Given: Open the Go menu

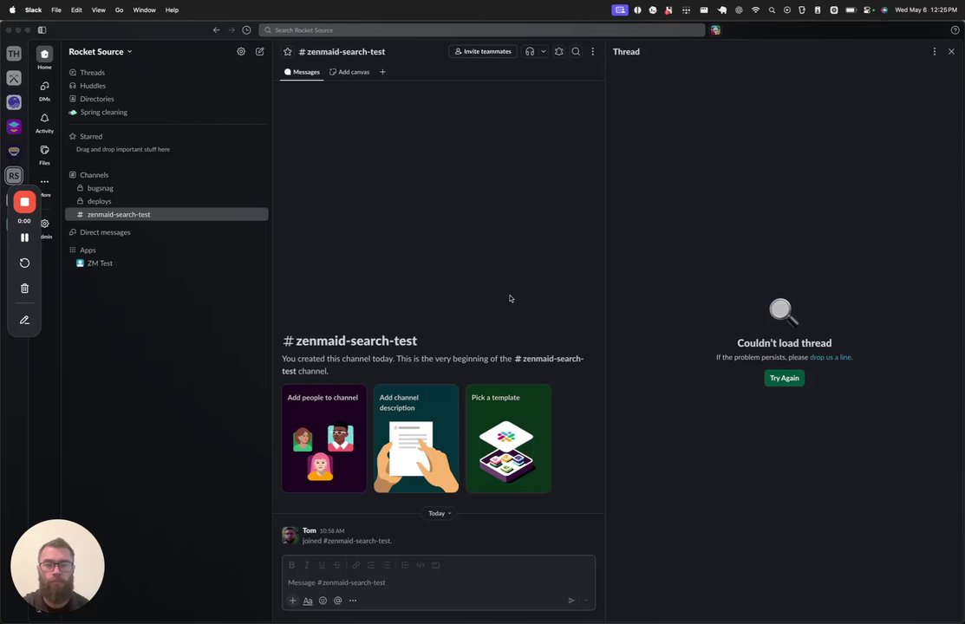Looking at the screenshot, I should [x=120, y=10].
